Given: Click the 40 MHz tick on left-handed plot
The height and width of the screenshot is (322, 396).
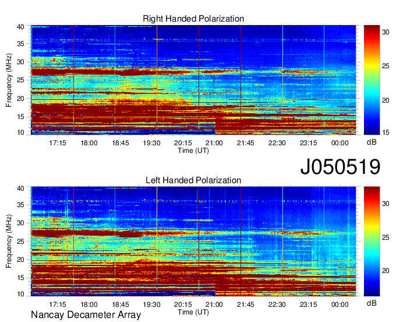Looking at the screenshot, I should pyautogui.click(x=20, y=188).
